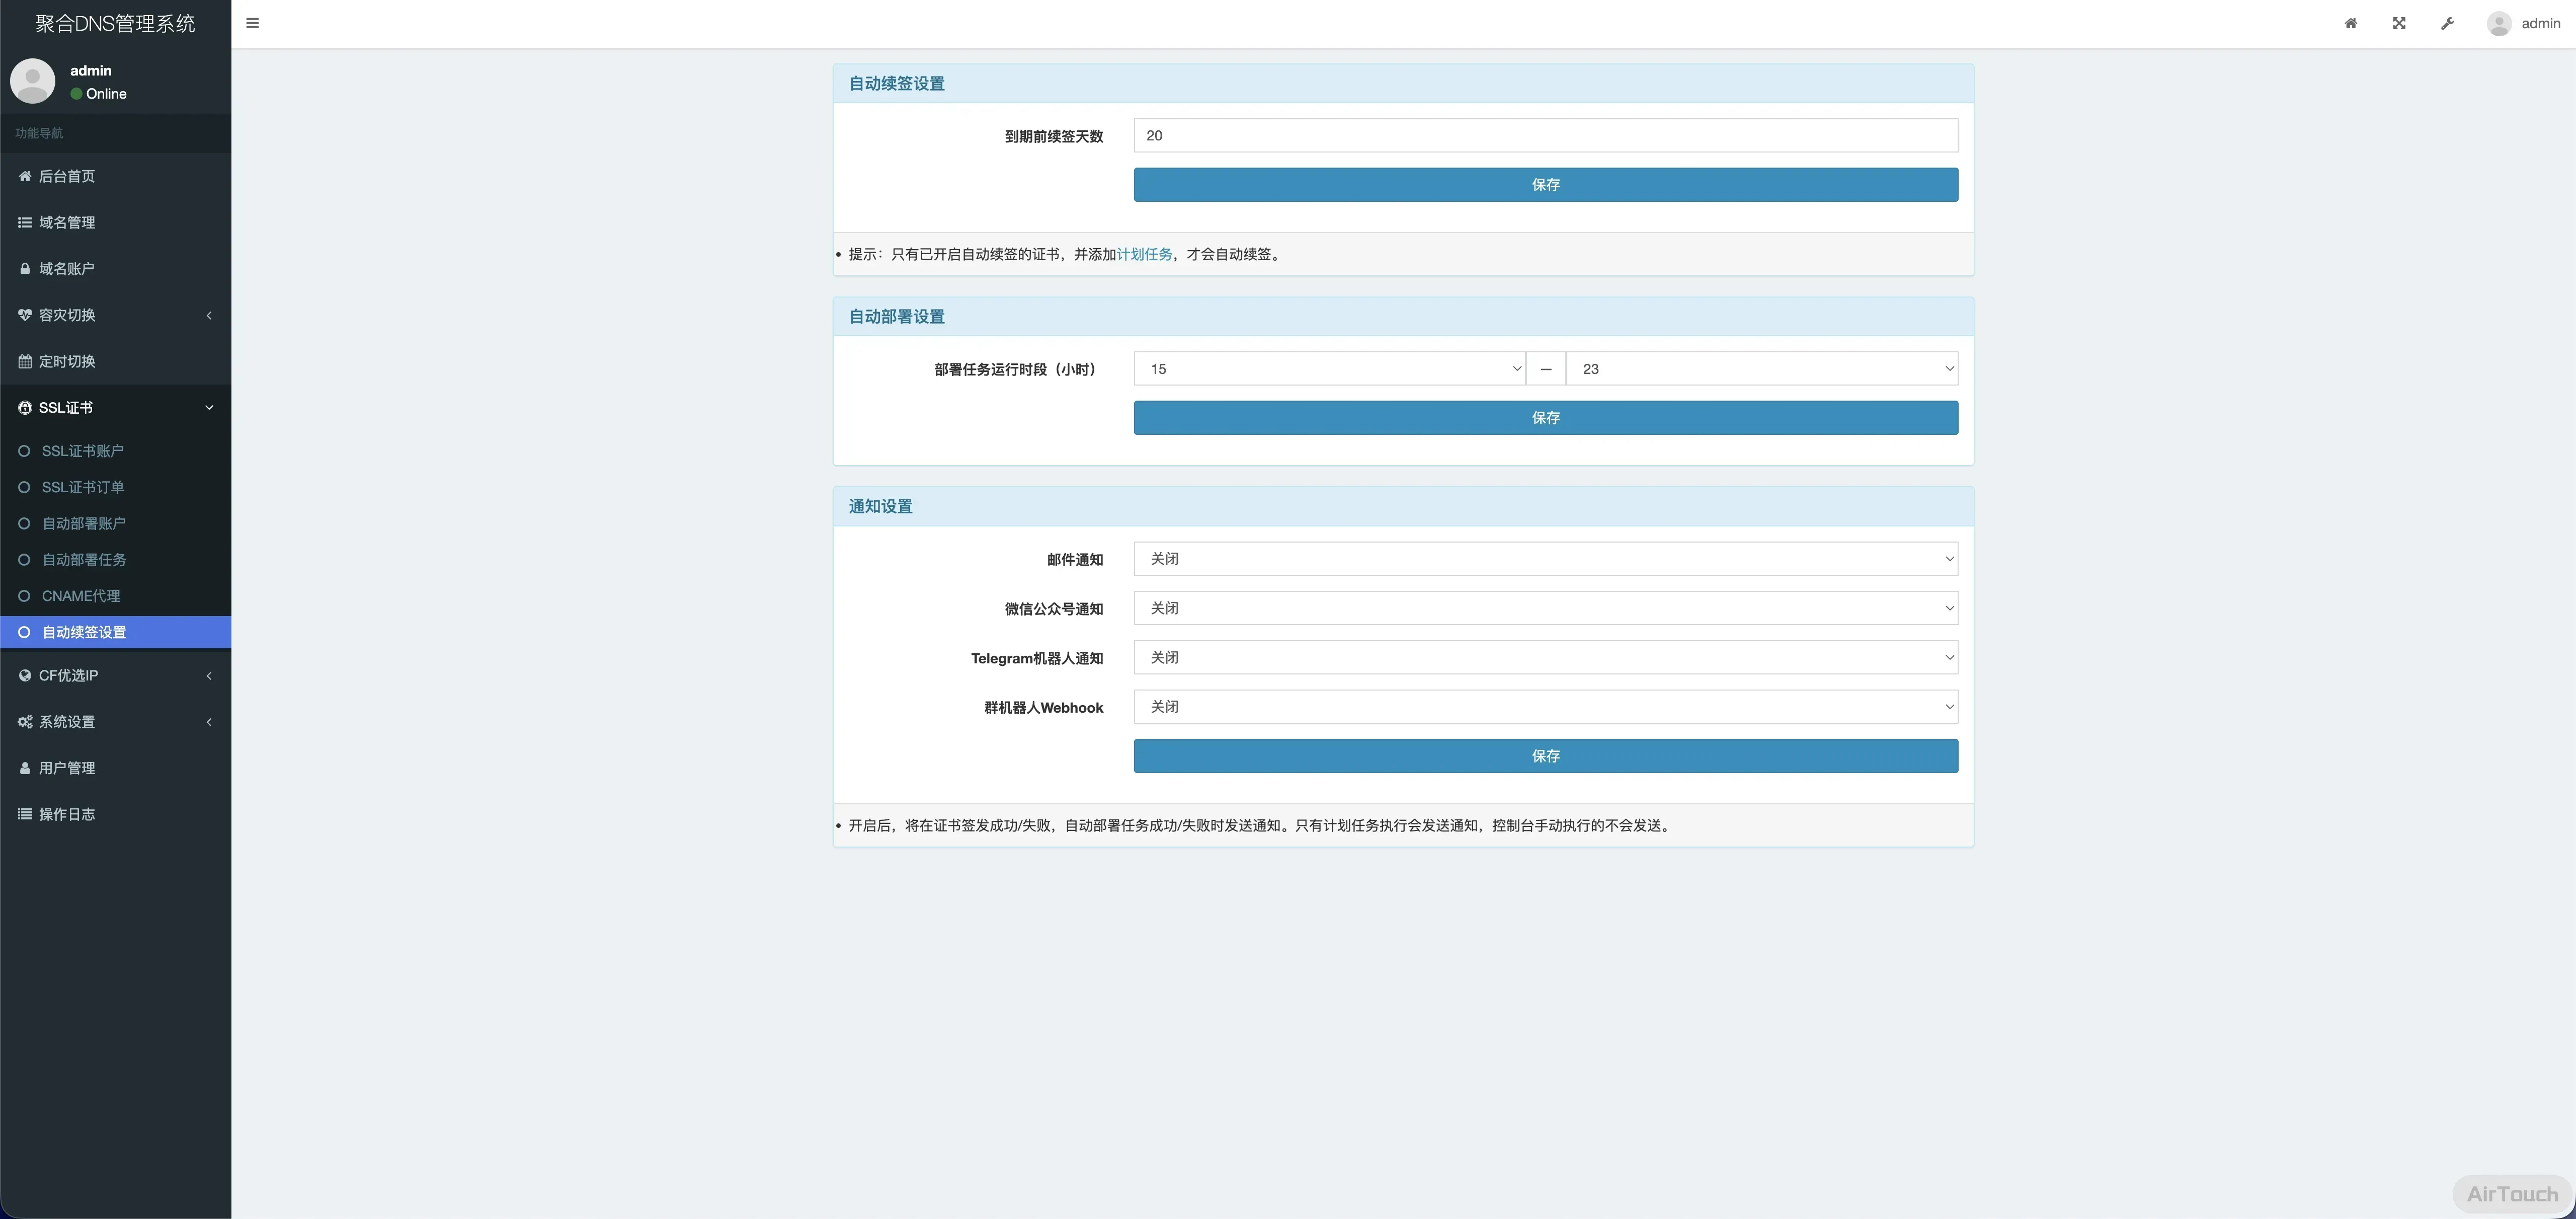
Task: Click the 到期前续签天数 input field
Action: (1545, 136)
